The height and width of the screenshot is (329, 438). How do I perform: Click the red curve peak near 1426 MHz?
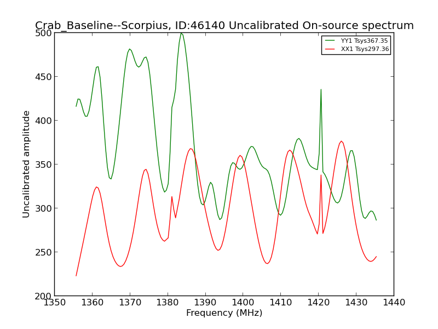point(341,141)
